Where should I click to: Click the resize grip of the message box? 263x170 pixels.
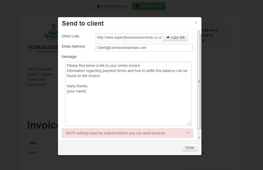(x=190, y=124)
